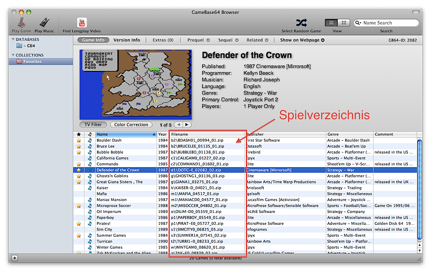Image resolution: width=431 pixels, height=271 pixels.
Task: Switch to grid view mode
Action: pyautogui.click(x=344, y=23)
